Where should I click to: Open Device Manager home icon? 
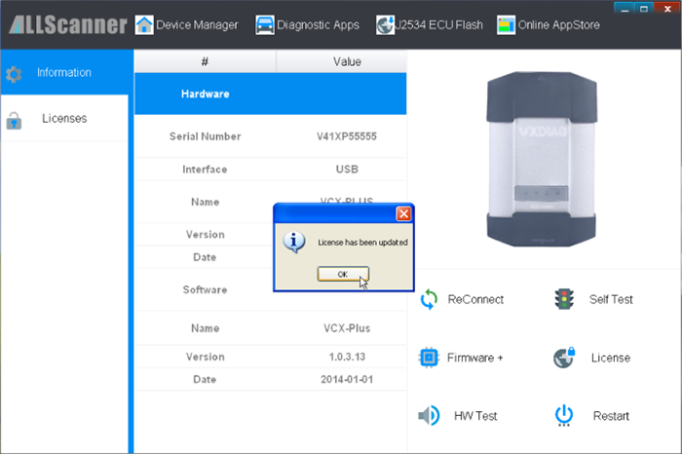click(144, 24)
